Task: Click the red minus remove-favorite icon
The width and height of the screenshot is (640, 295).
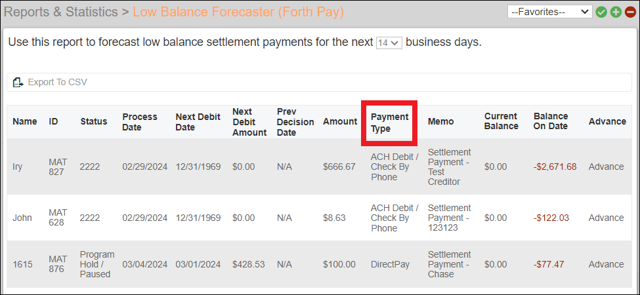Action: 630,12
